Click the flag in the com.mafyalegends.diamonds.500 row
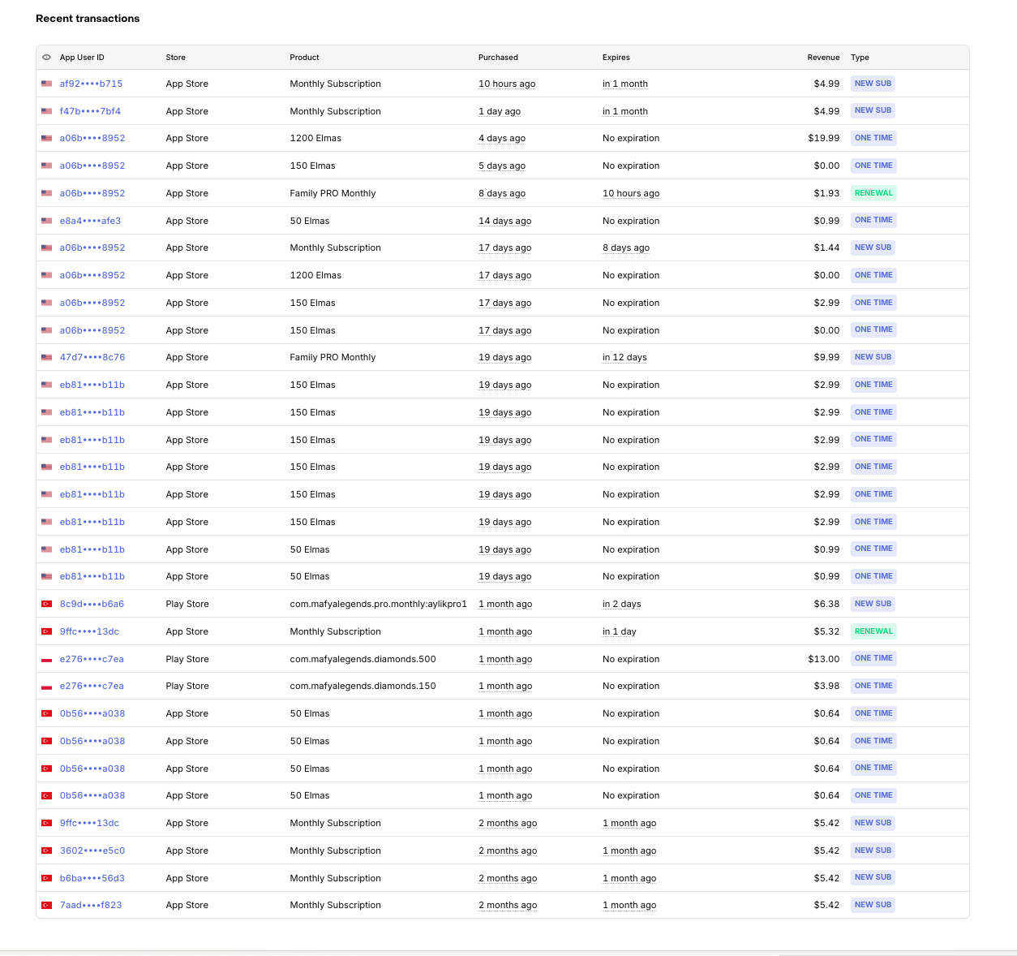 (46, 659)
